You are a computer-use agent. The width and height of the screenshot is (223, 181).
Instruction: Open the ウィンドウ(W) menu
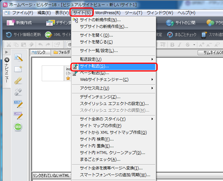click(x=160, y=13)
